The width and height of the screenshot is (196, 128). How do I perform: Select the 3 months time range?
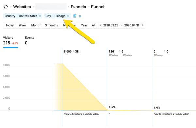(52, 25)
